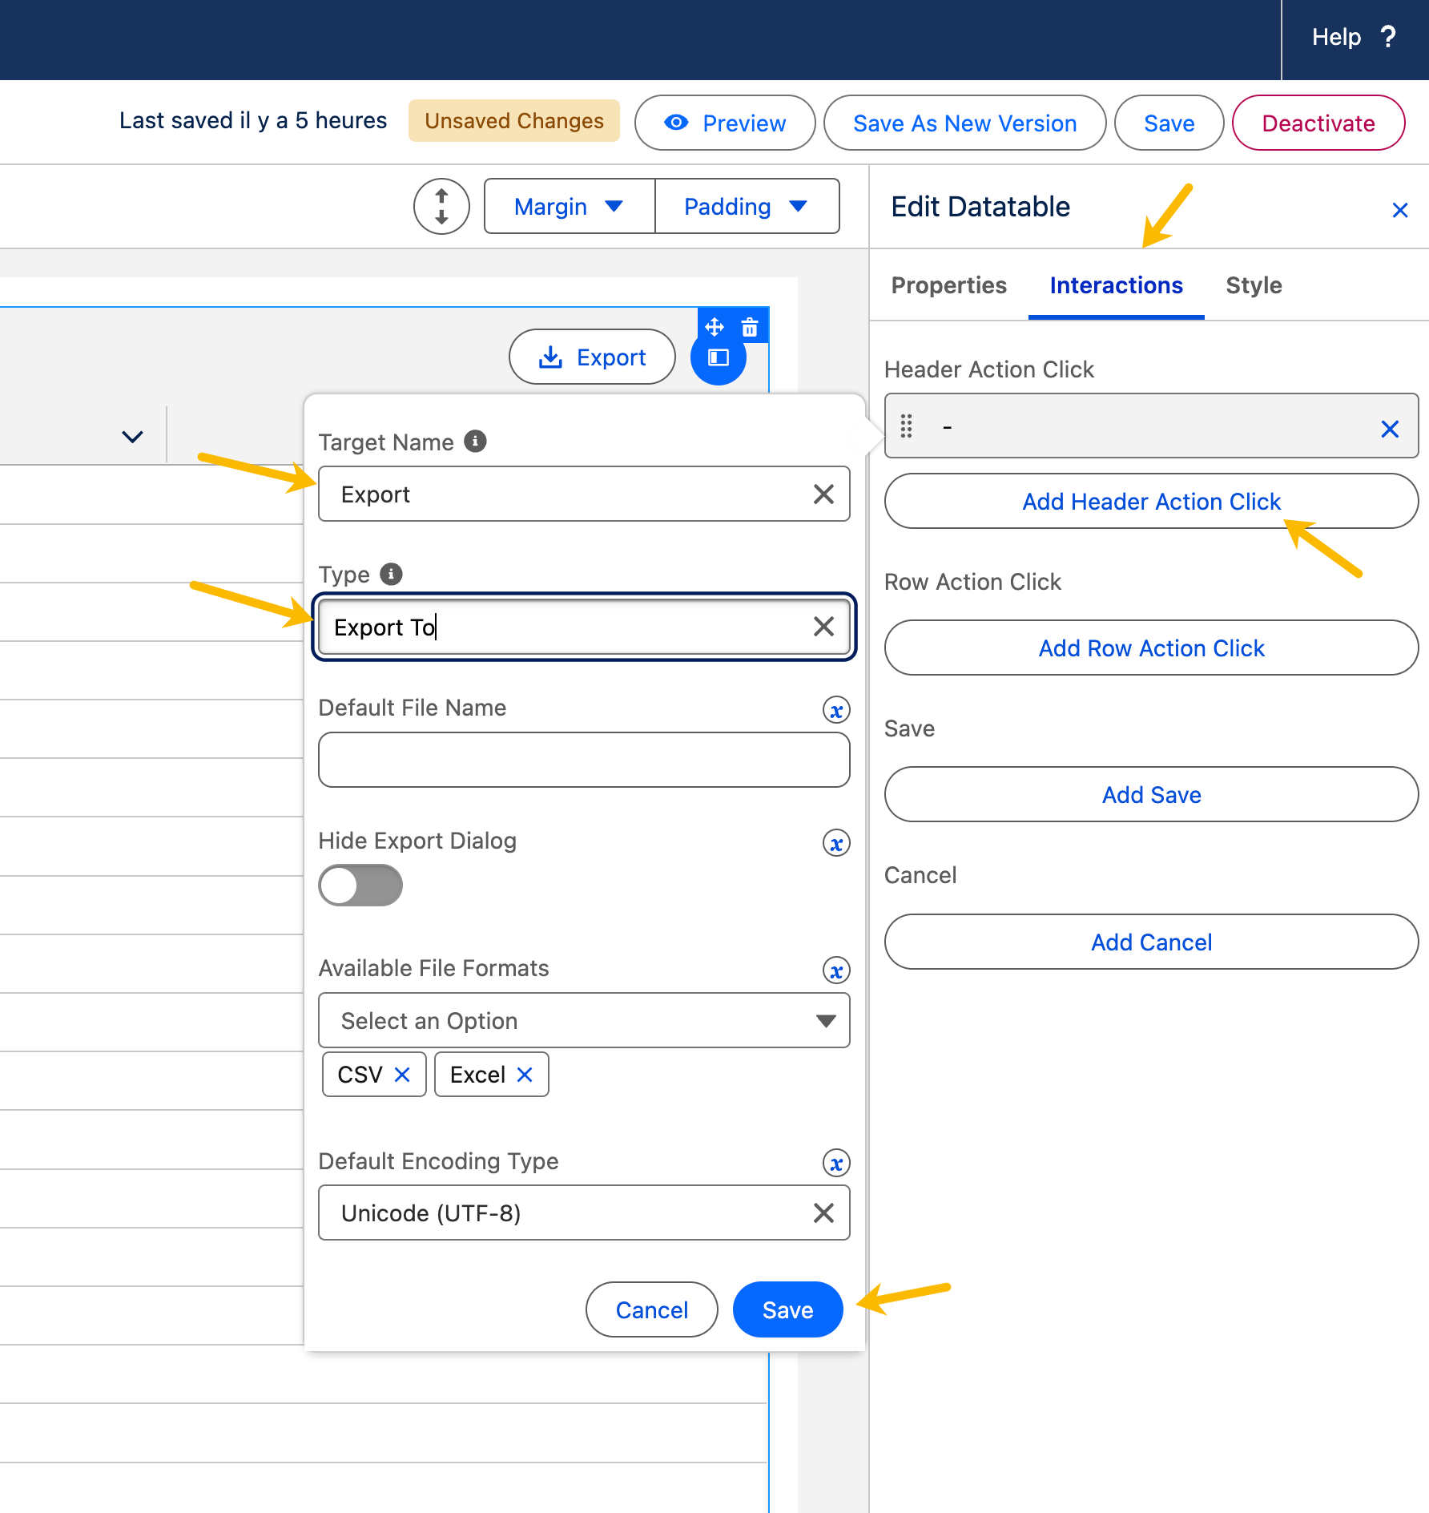The height and width of the screenshot is (1513, 1429).
Task: Click the Type info icon
Action: 391,574
